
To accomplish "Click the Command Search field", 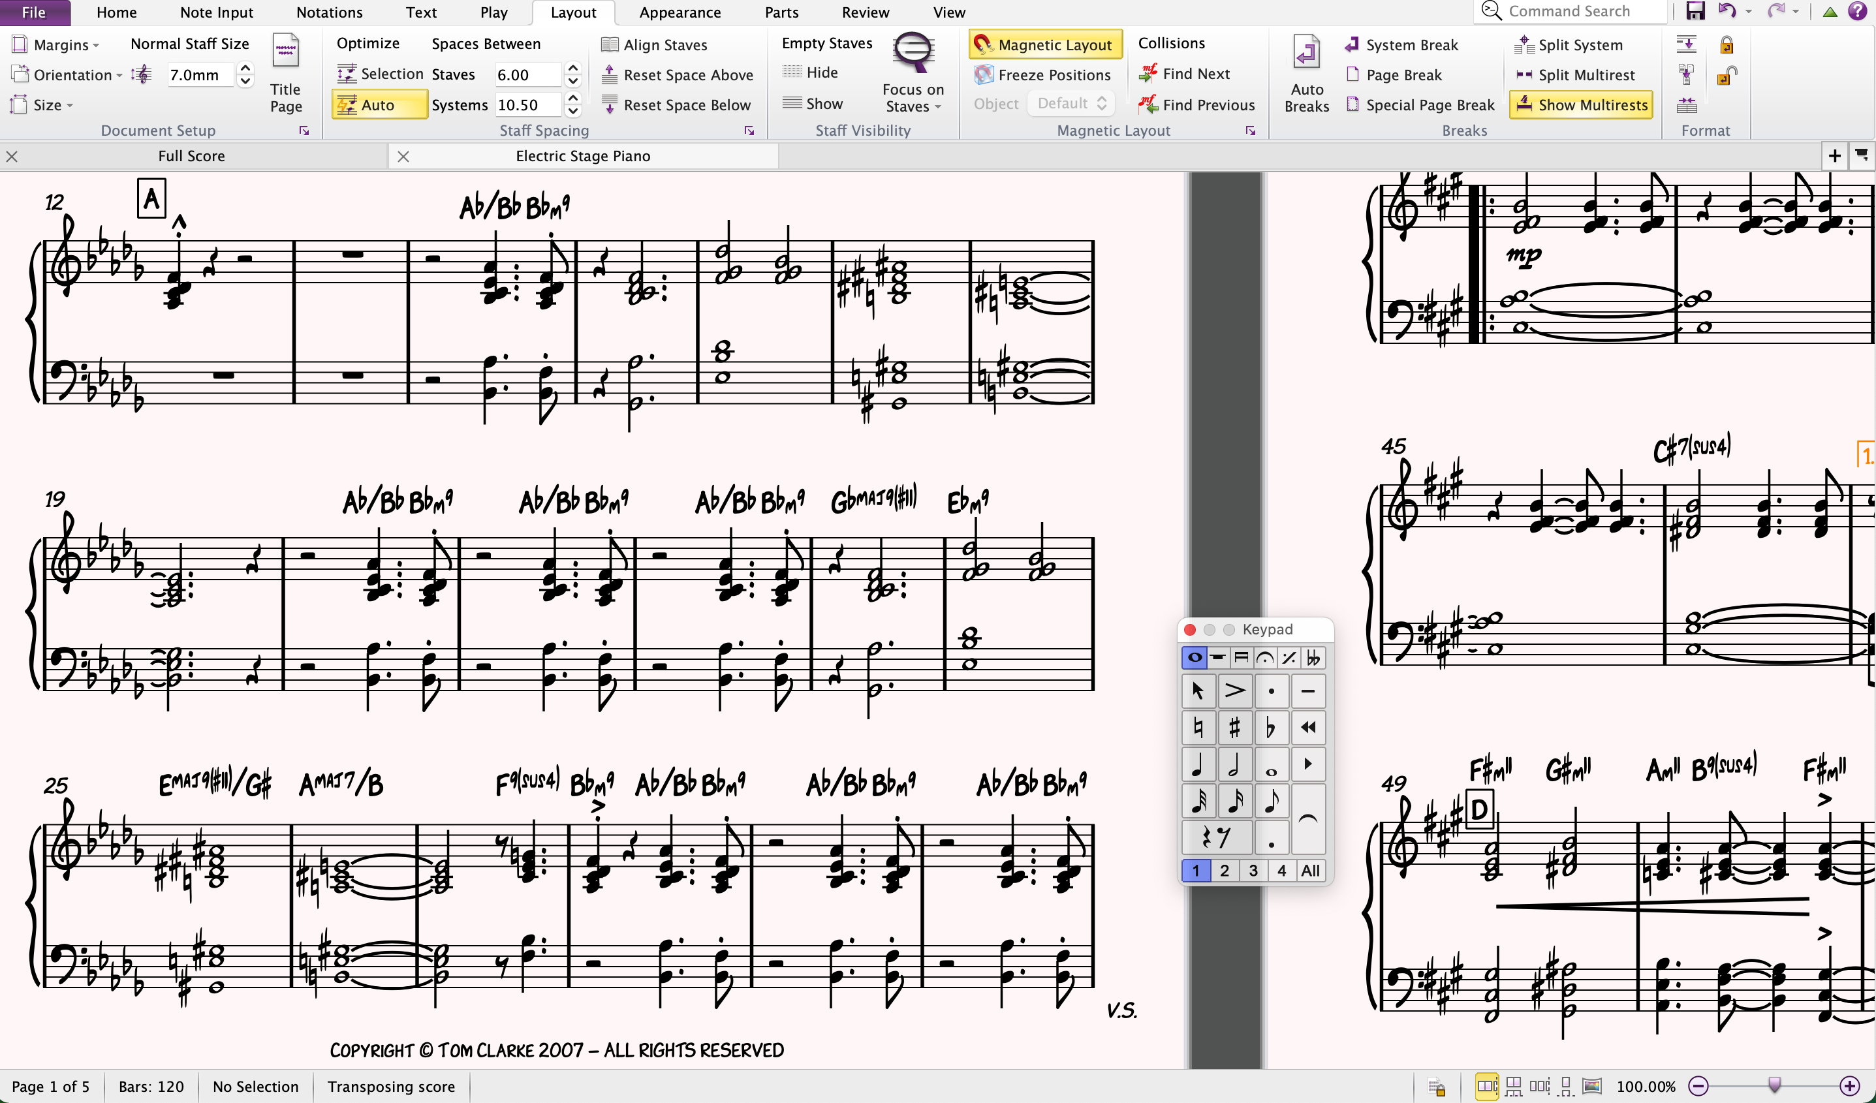I will coord(1571,11).
